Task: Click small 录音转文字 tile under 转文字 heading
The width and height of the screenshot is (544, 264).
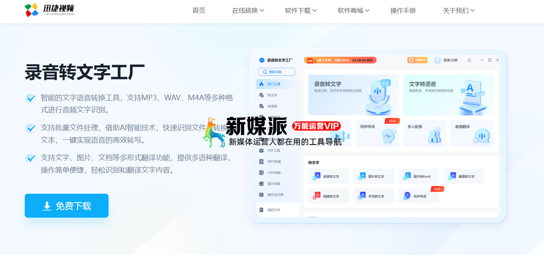Action: 328,176
